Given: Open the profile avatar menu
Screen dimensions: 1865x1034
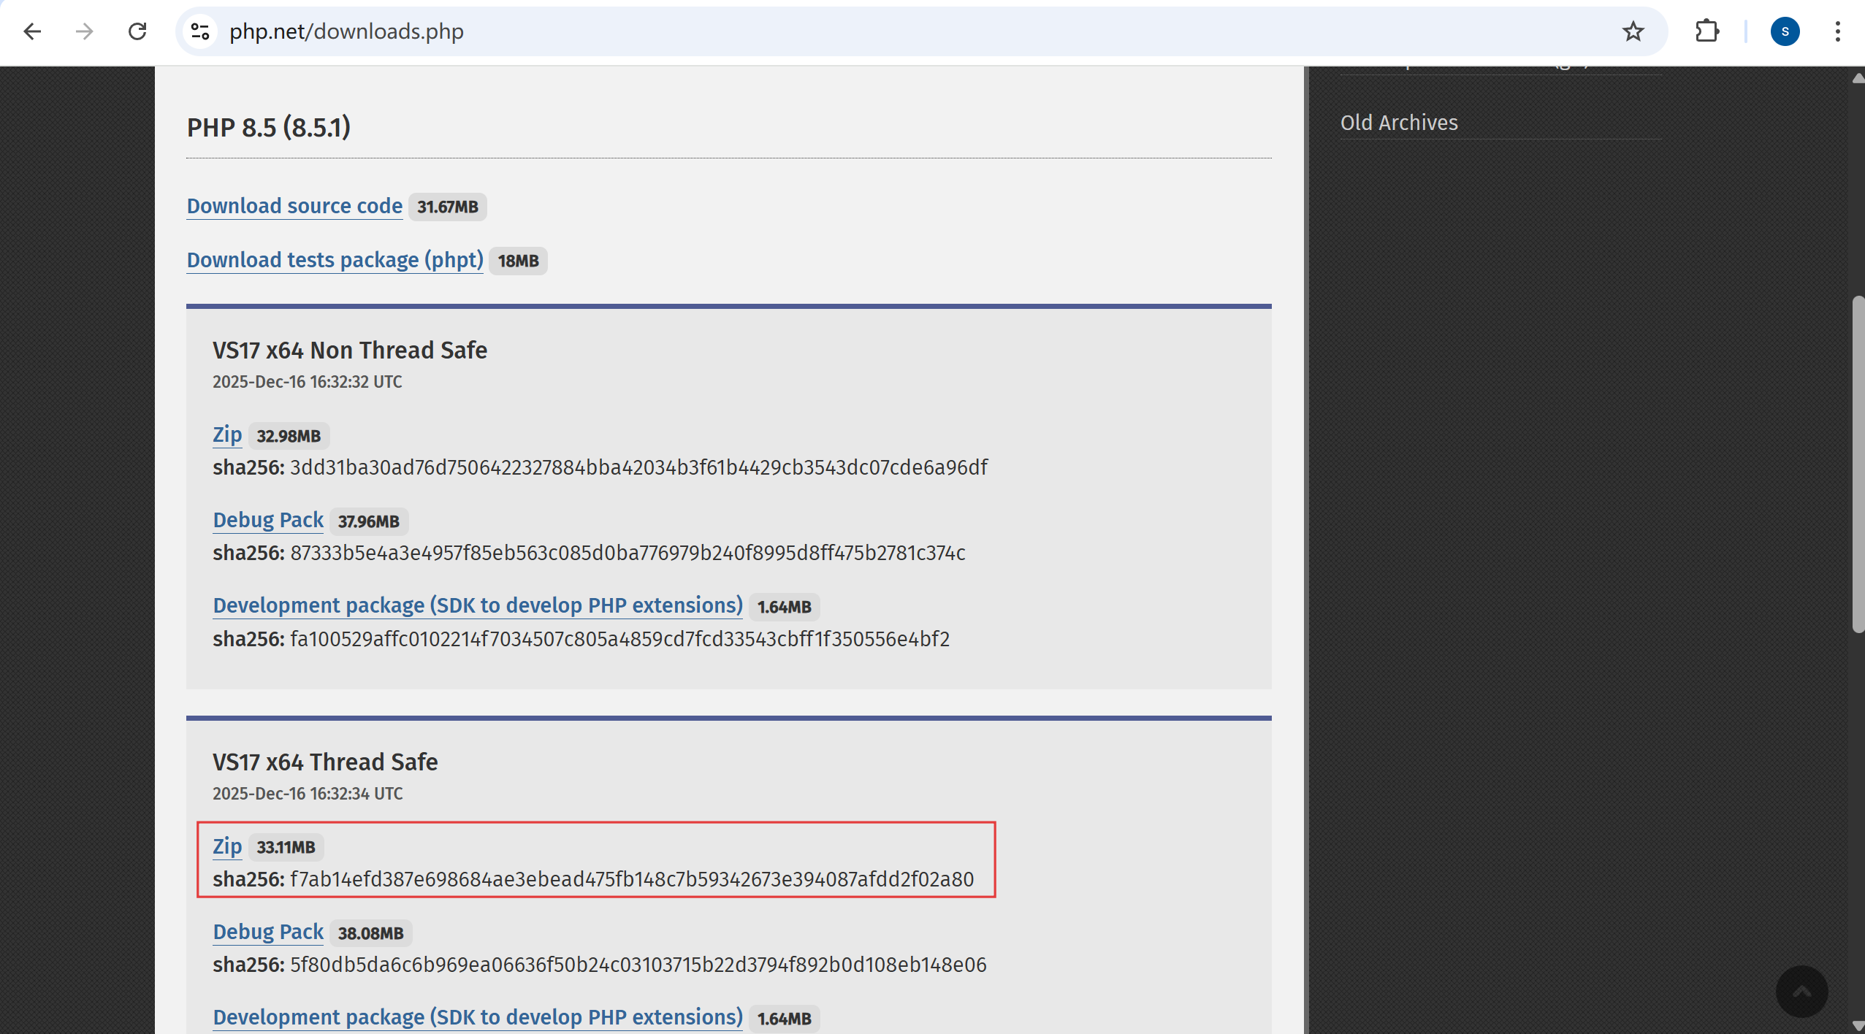Looking at the screenshot, I should pyautogui.click(x=1784, y=31).
